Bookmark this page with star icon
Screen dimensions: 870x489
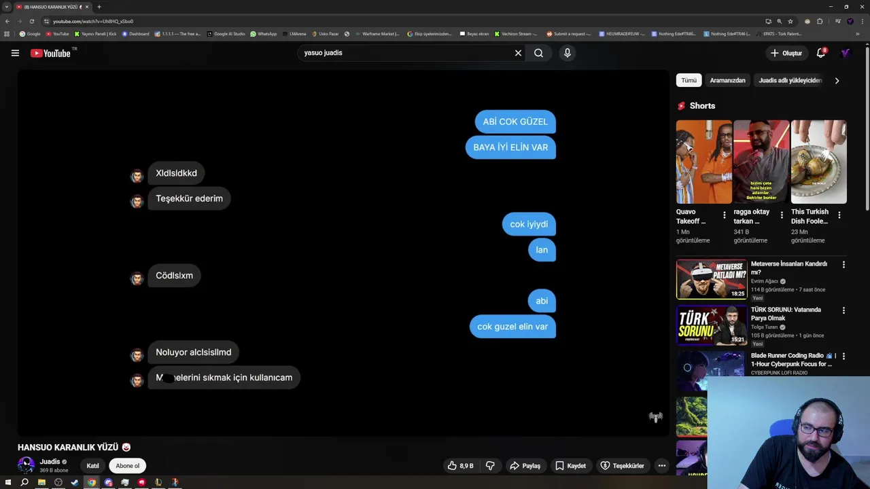[790, 21]
